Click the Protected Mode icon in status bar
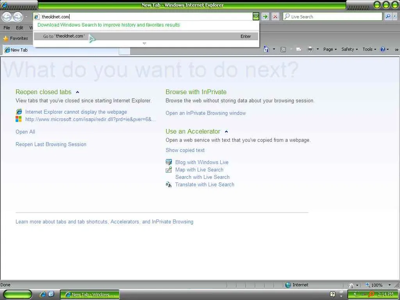 coord(351,285)
